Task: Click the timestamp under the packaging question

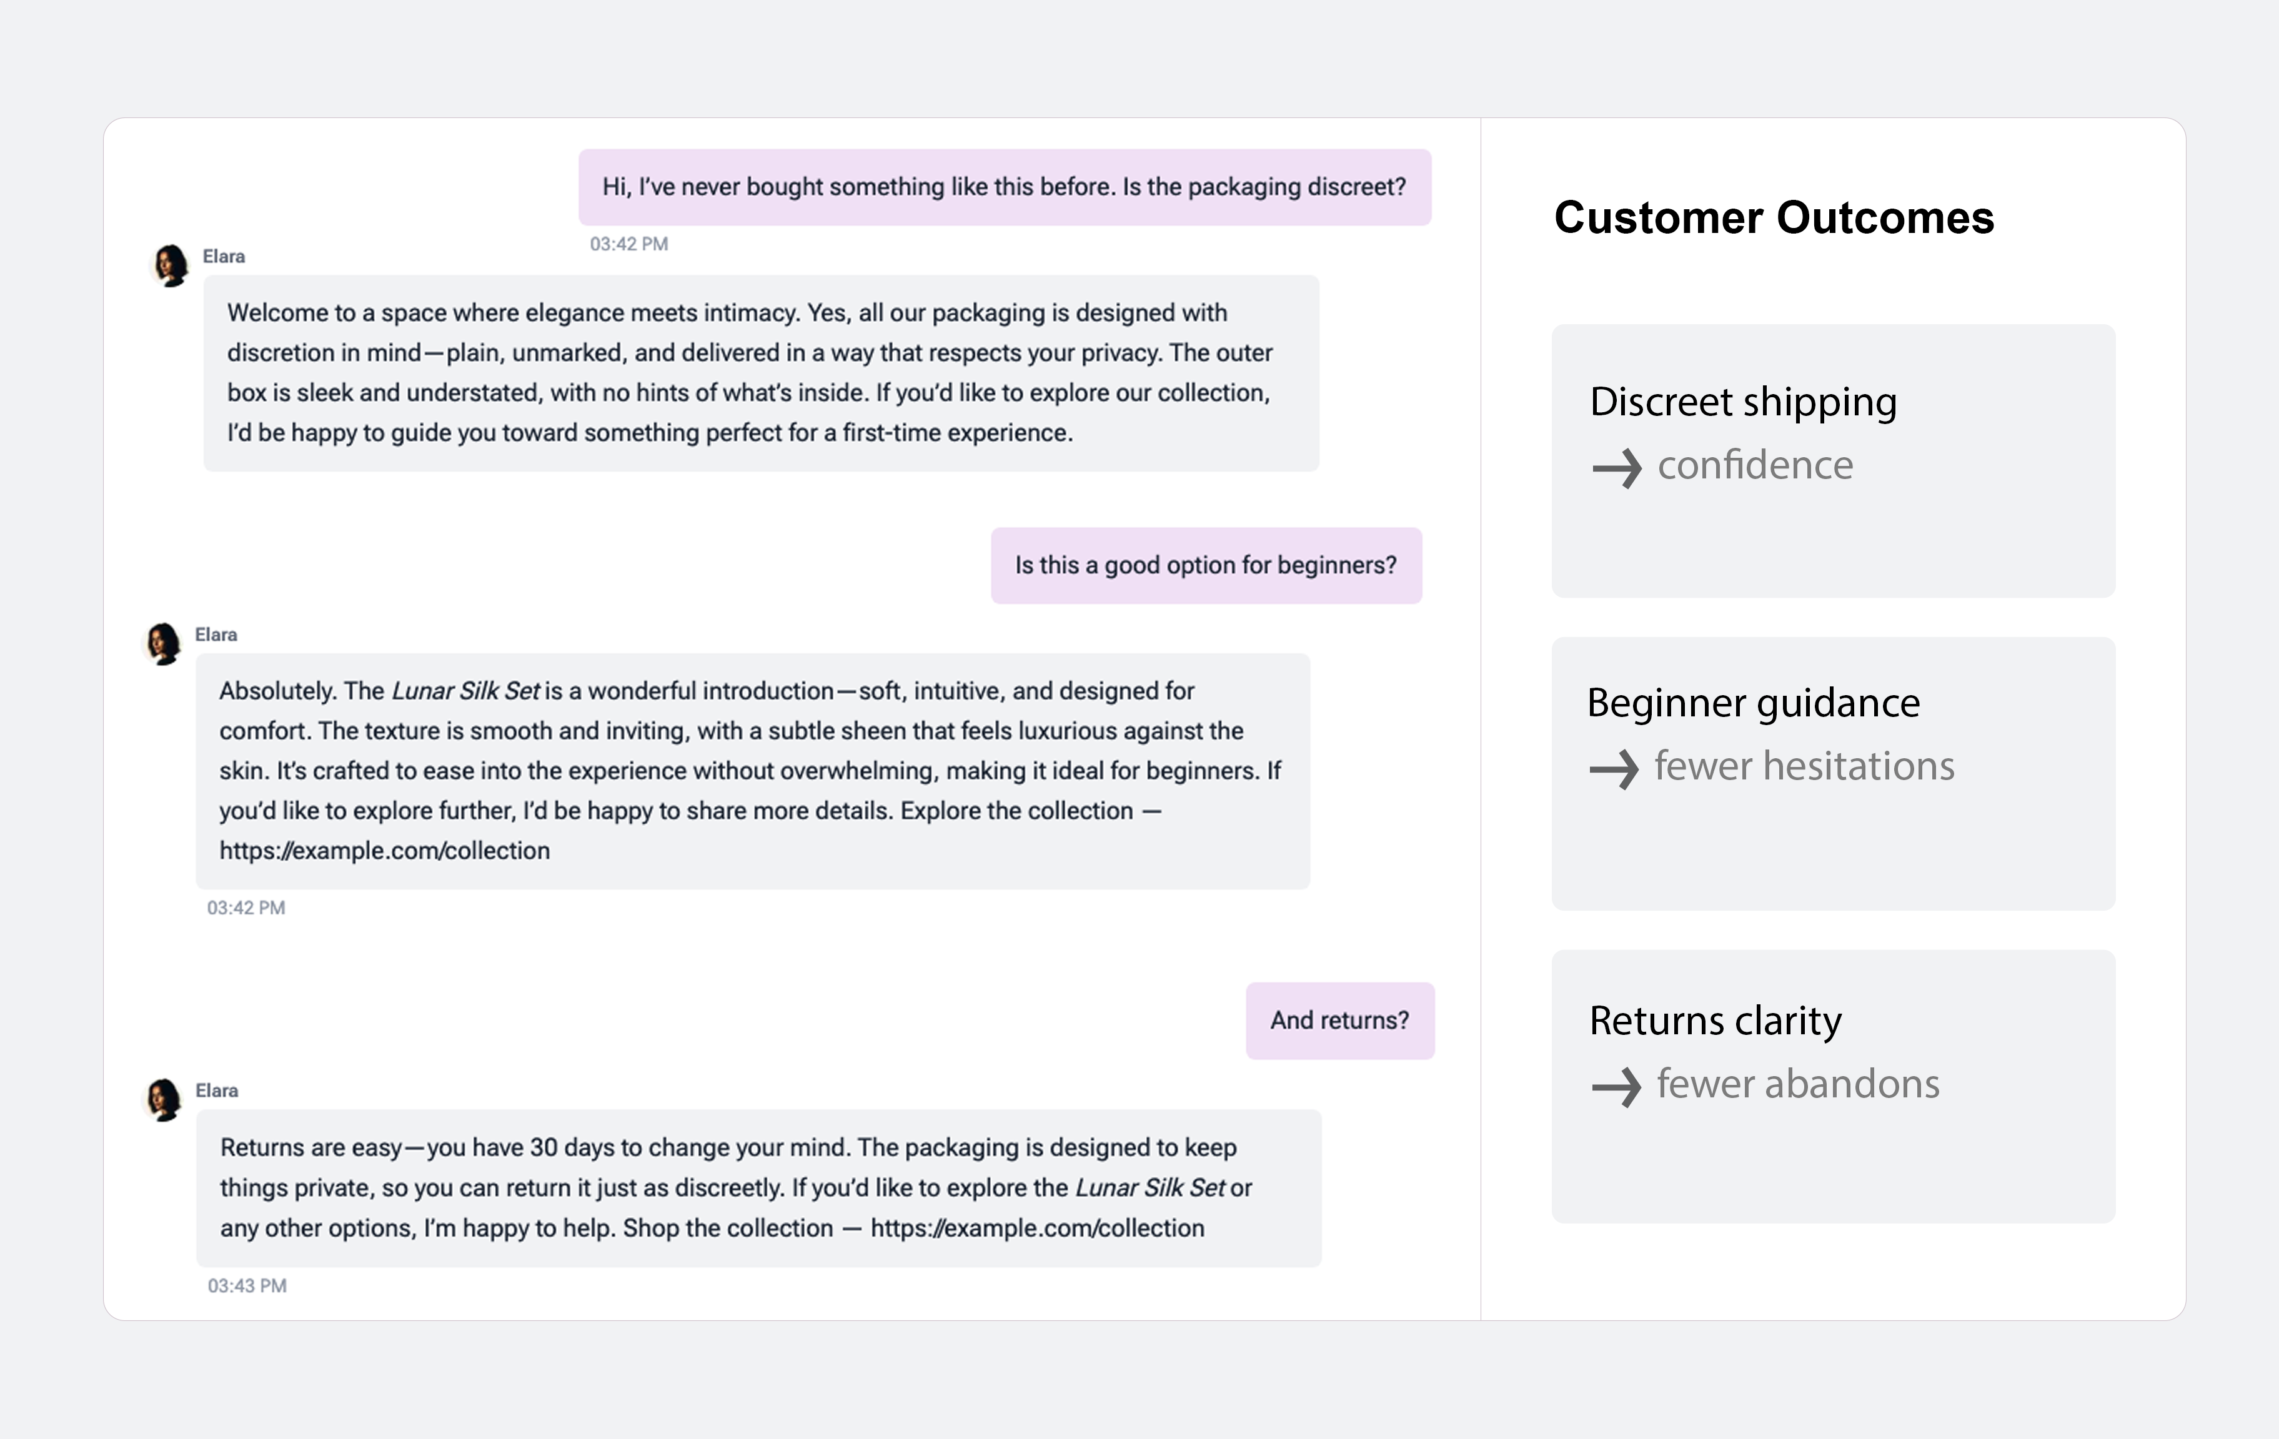Action: (x=628, y=244)
